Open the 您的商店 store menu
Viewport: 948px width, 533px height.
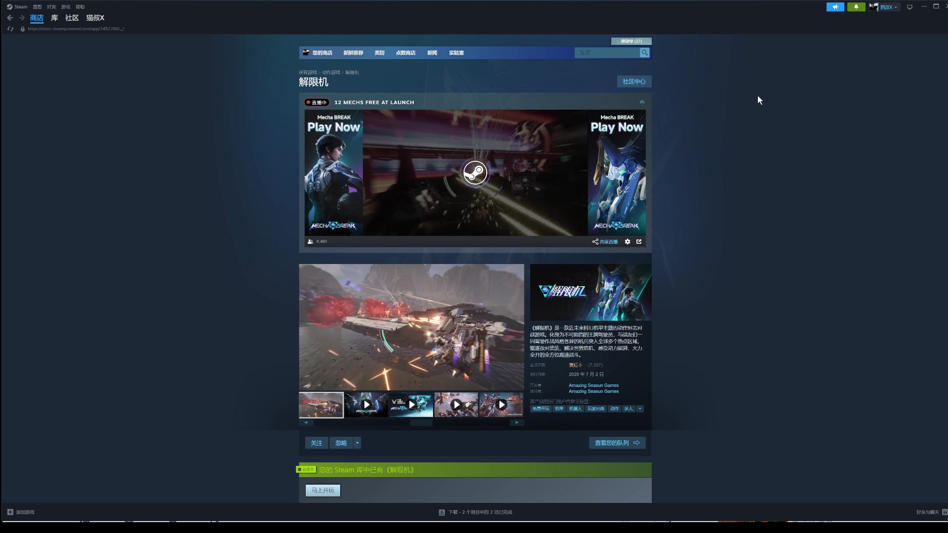322,53
